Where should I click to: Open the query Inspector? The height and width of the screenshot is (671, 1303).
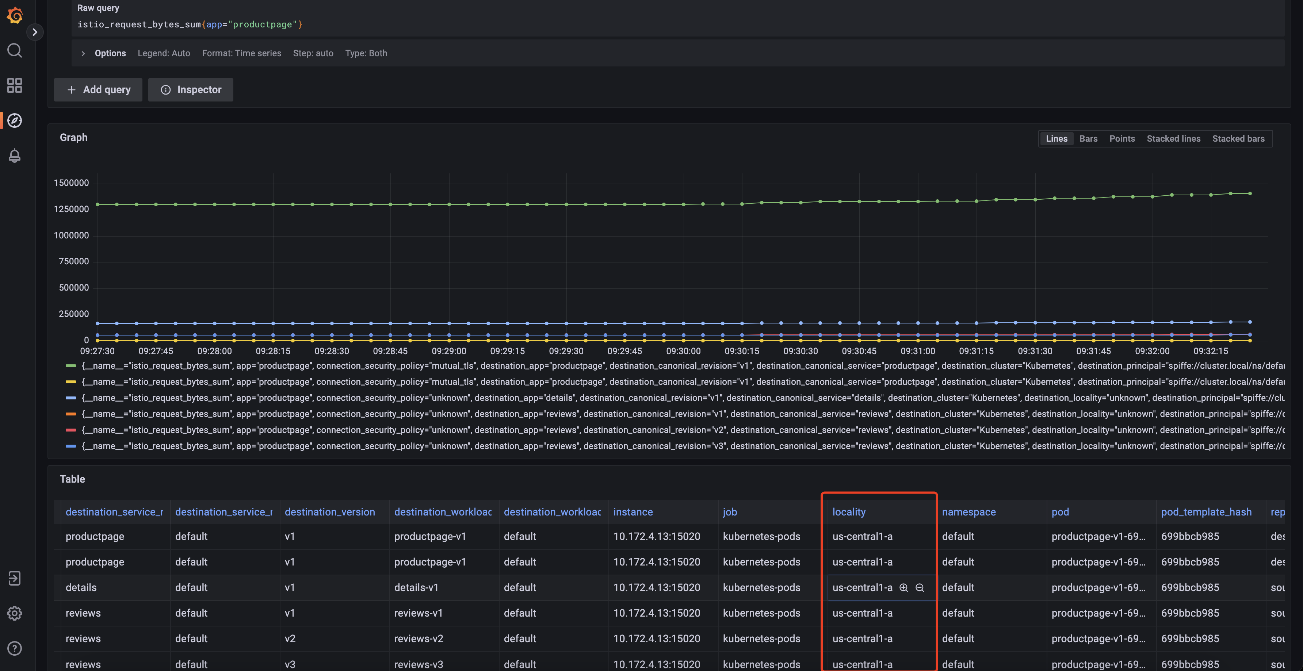click(x=191, y=89)
